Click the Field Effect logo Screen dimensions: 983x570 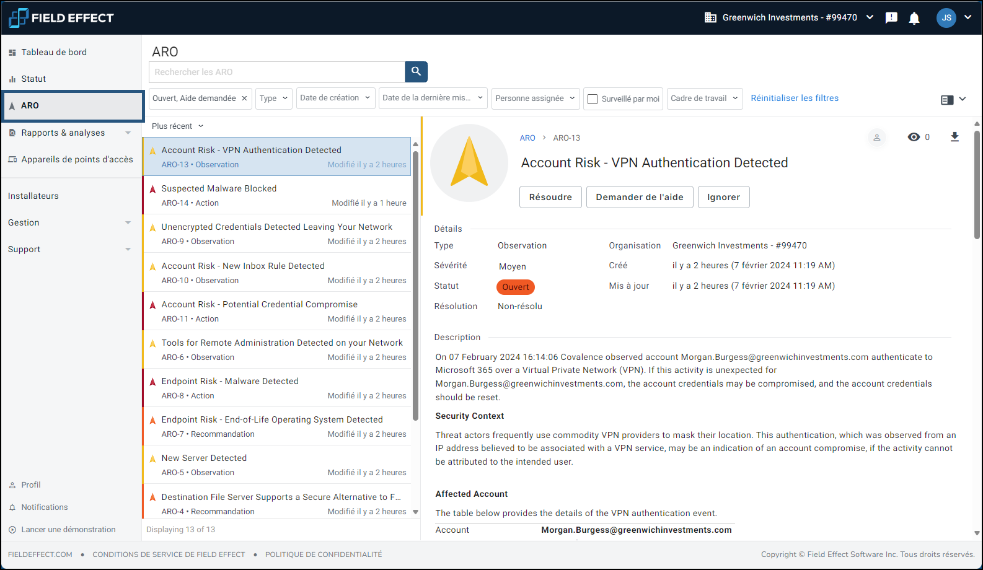point(61,18)
